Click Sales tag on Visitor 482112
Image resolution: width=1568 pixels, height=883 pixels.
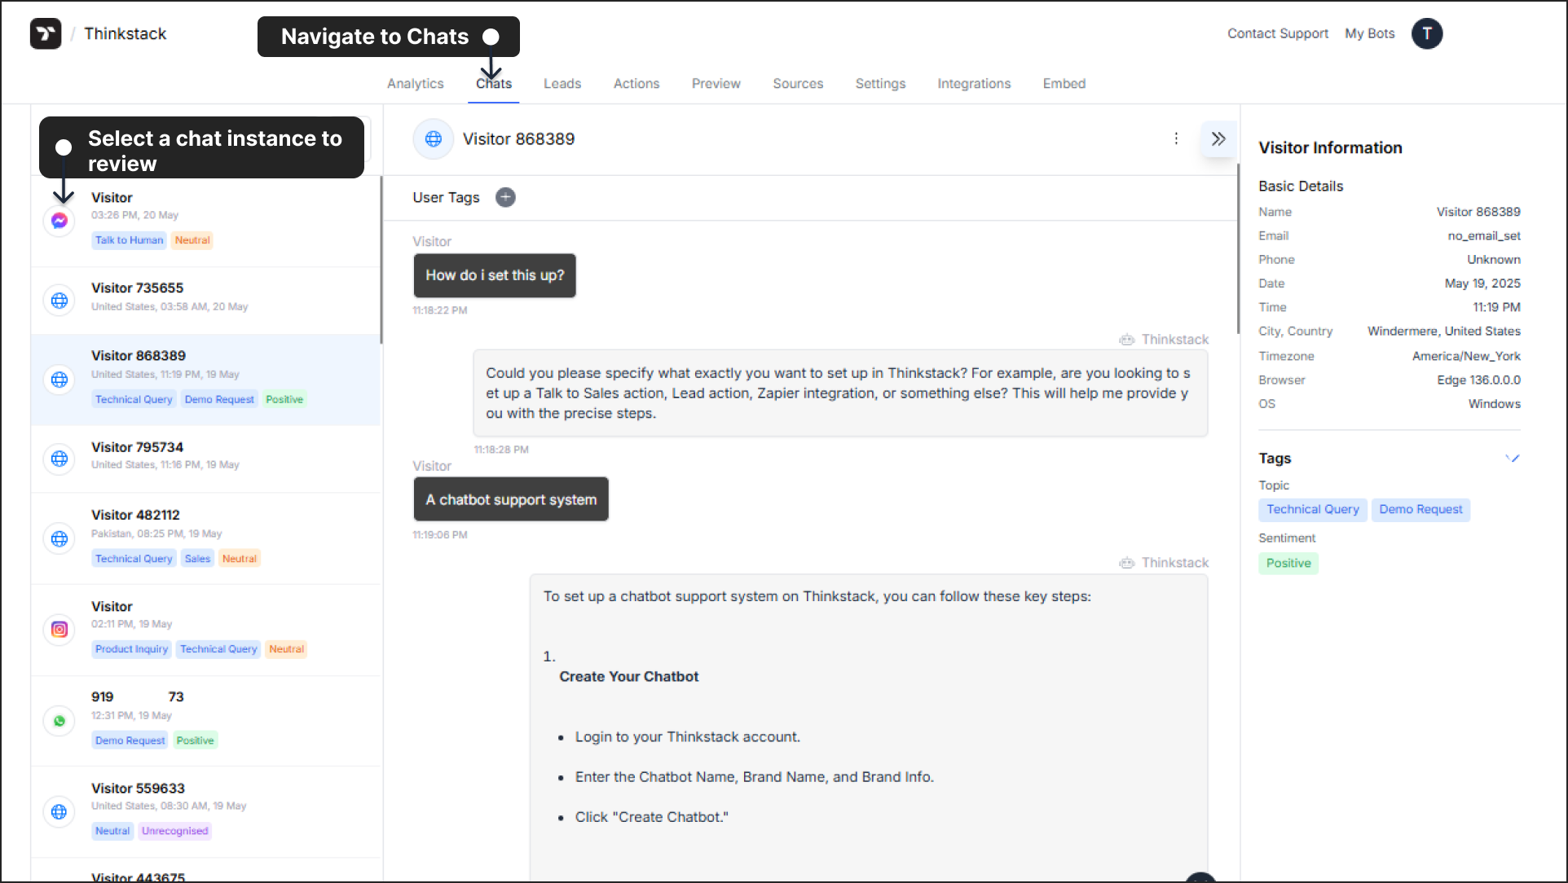pyautogui.click(x=197, y=559)
